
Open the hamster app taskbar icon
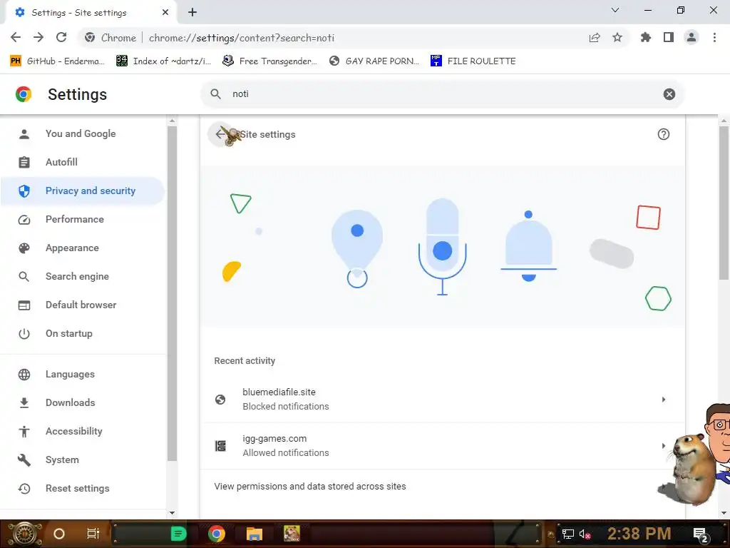click(292, 534)
